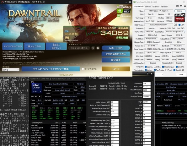Click the score value 34069
The height and width of the screenshot is (146, 187).
coord(114,33)
